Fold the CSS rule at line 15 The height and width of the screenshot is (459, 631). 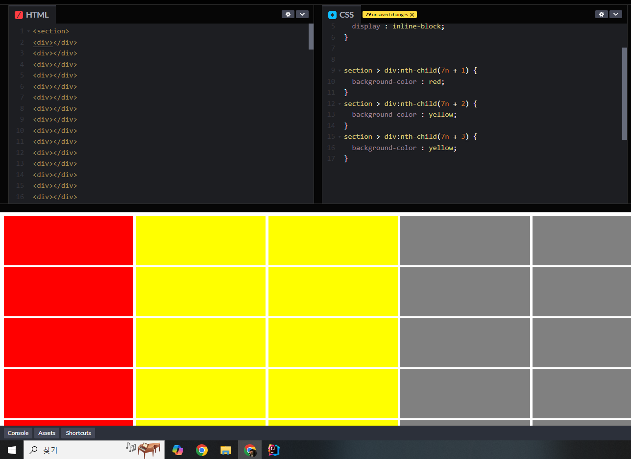pos(340,137)
